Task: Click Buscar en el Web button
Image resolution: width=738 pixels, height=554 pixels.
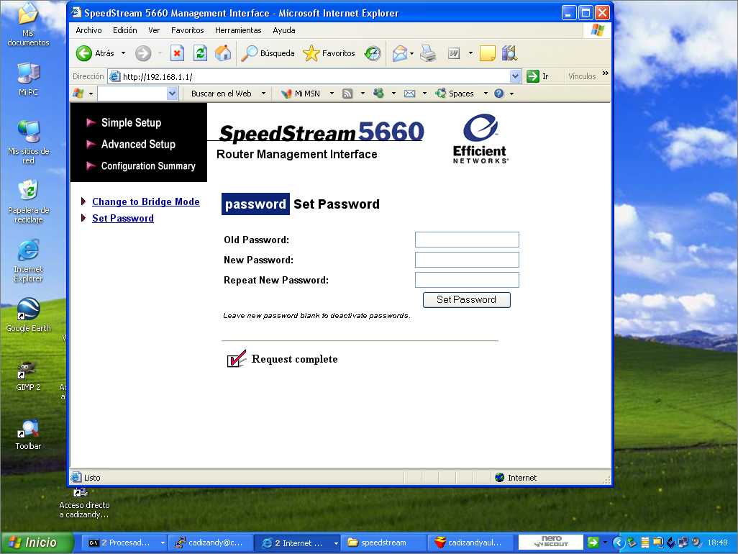Action: coord(222,94)
